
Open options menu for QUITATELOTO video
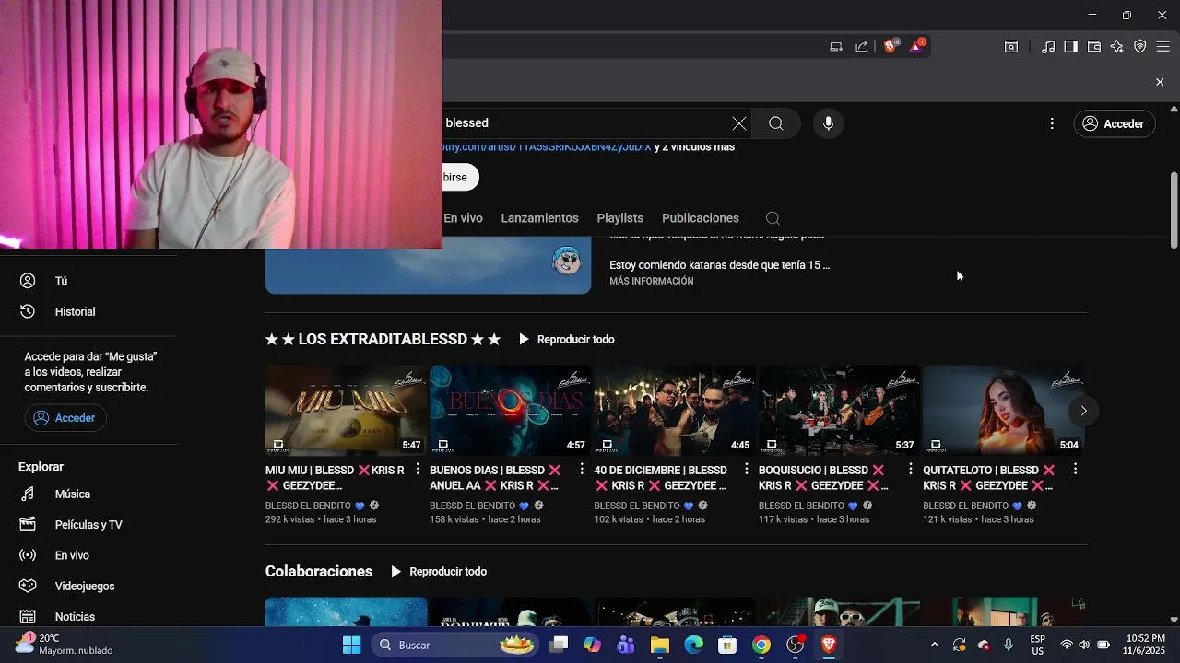[1075, 470]
